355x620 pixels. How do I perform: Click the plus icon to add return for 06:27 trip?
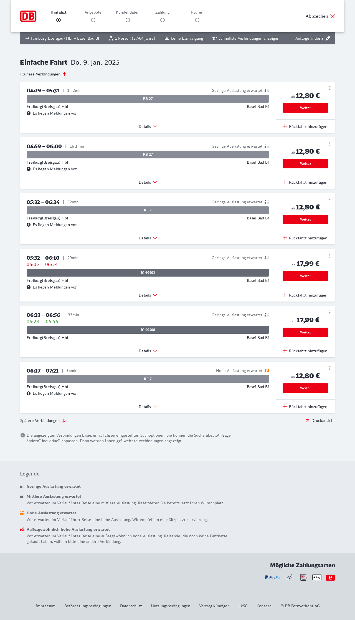pyautogui.click(x=285, y=406)
